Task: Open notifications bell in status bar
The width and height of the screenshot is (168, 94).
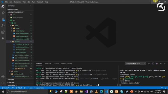Action: point(165,88)
